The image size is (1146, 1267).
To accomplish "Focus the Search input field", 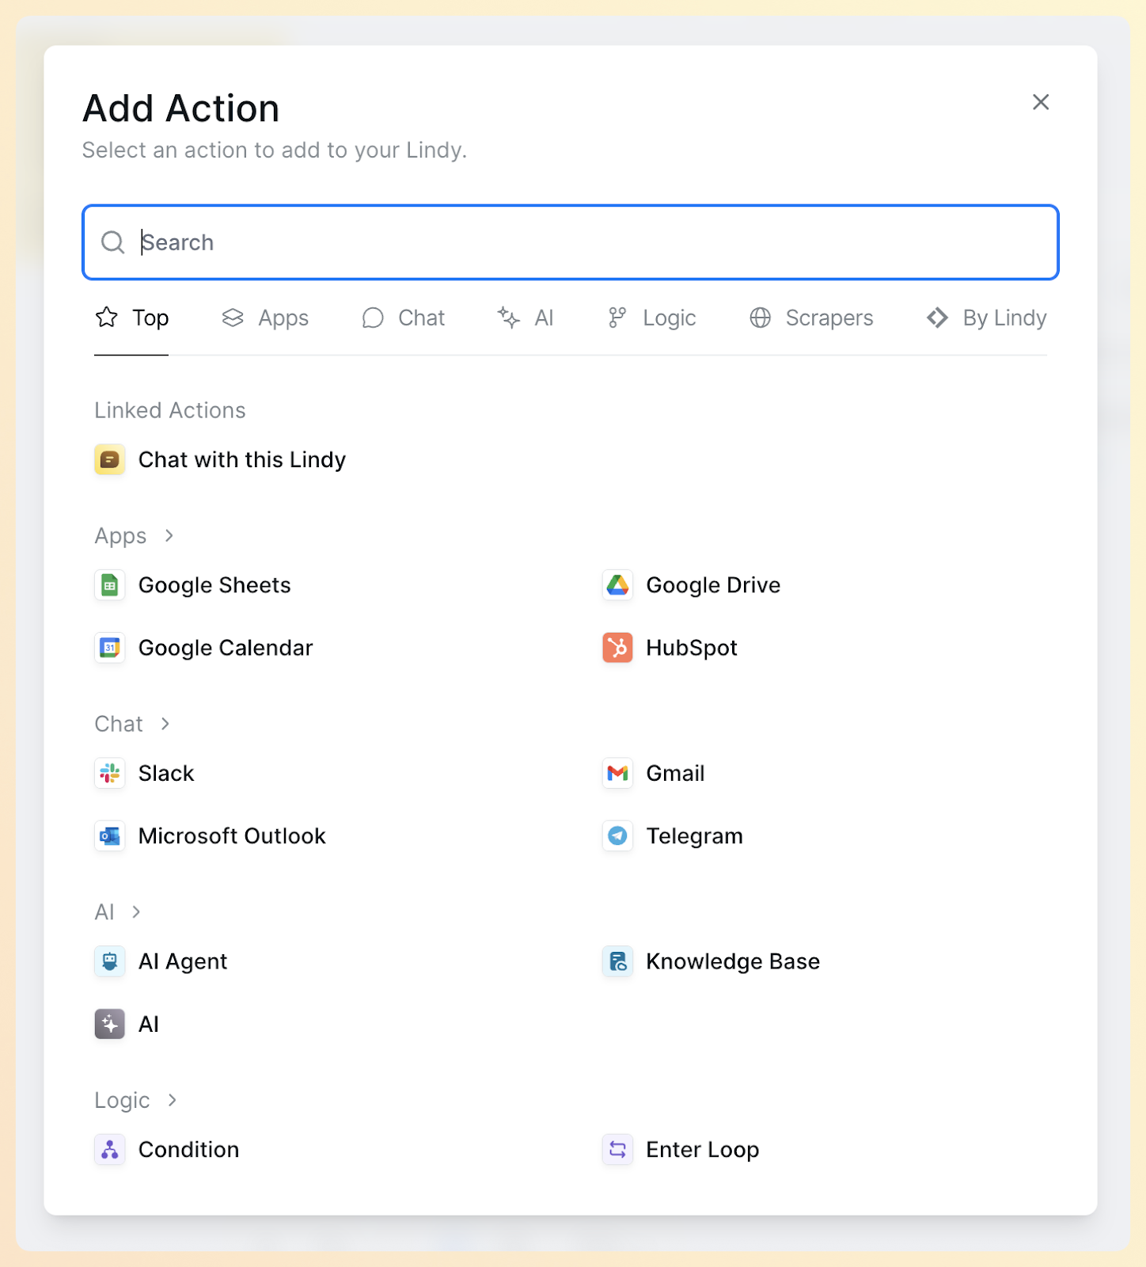I will [571, 242].
